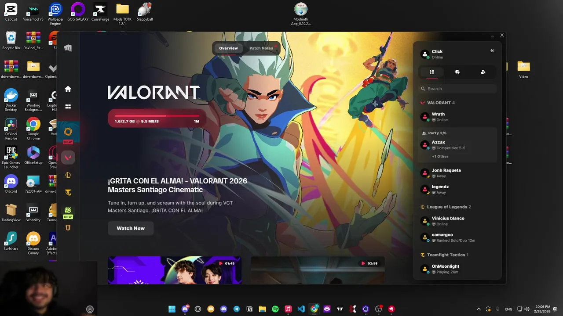
Task: Select the Teamfight Tactics sidebar icon
Action: 68,192
